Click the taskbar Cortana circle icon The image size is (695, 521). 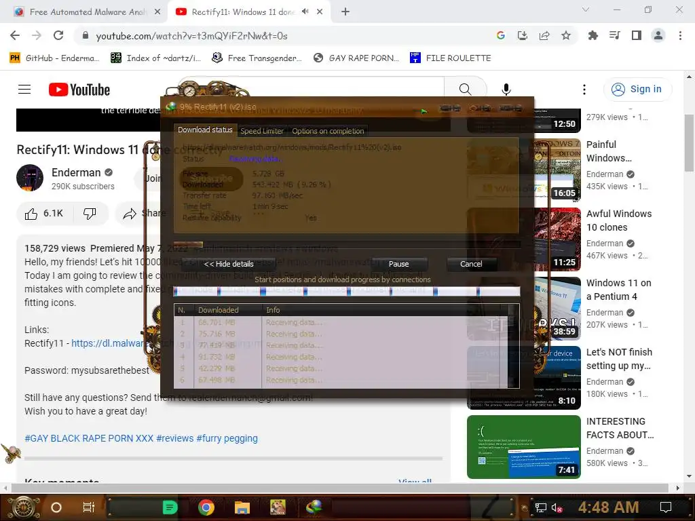click(56, 507)
